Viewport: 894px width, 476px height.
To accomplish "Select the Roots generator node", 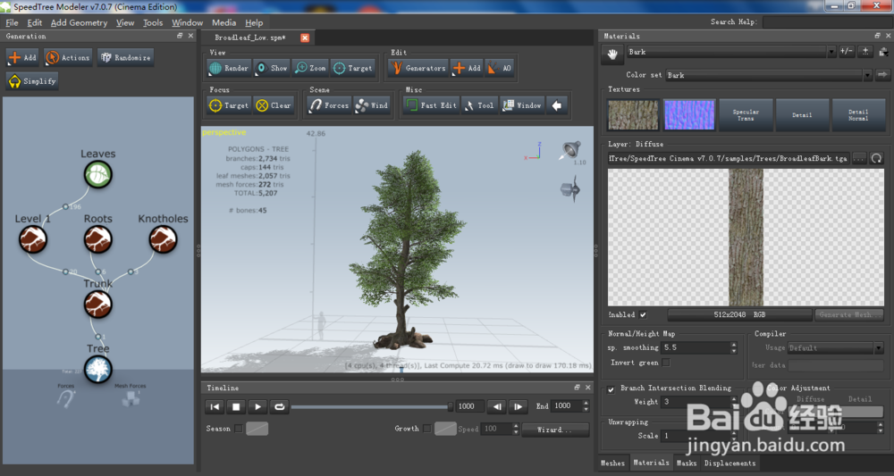I will point(98,239).
